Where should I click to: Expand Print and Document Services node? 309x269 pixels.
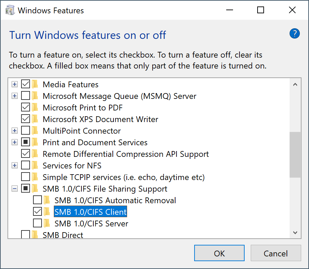pyautogui.click(x=14, y=143)
